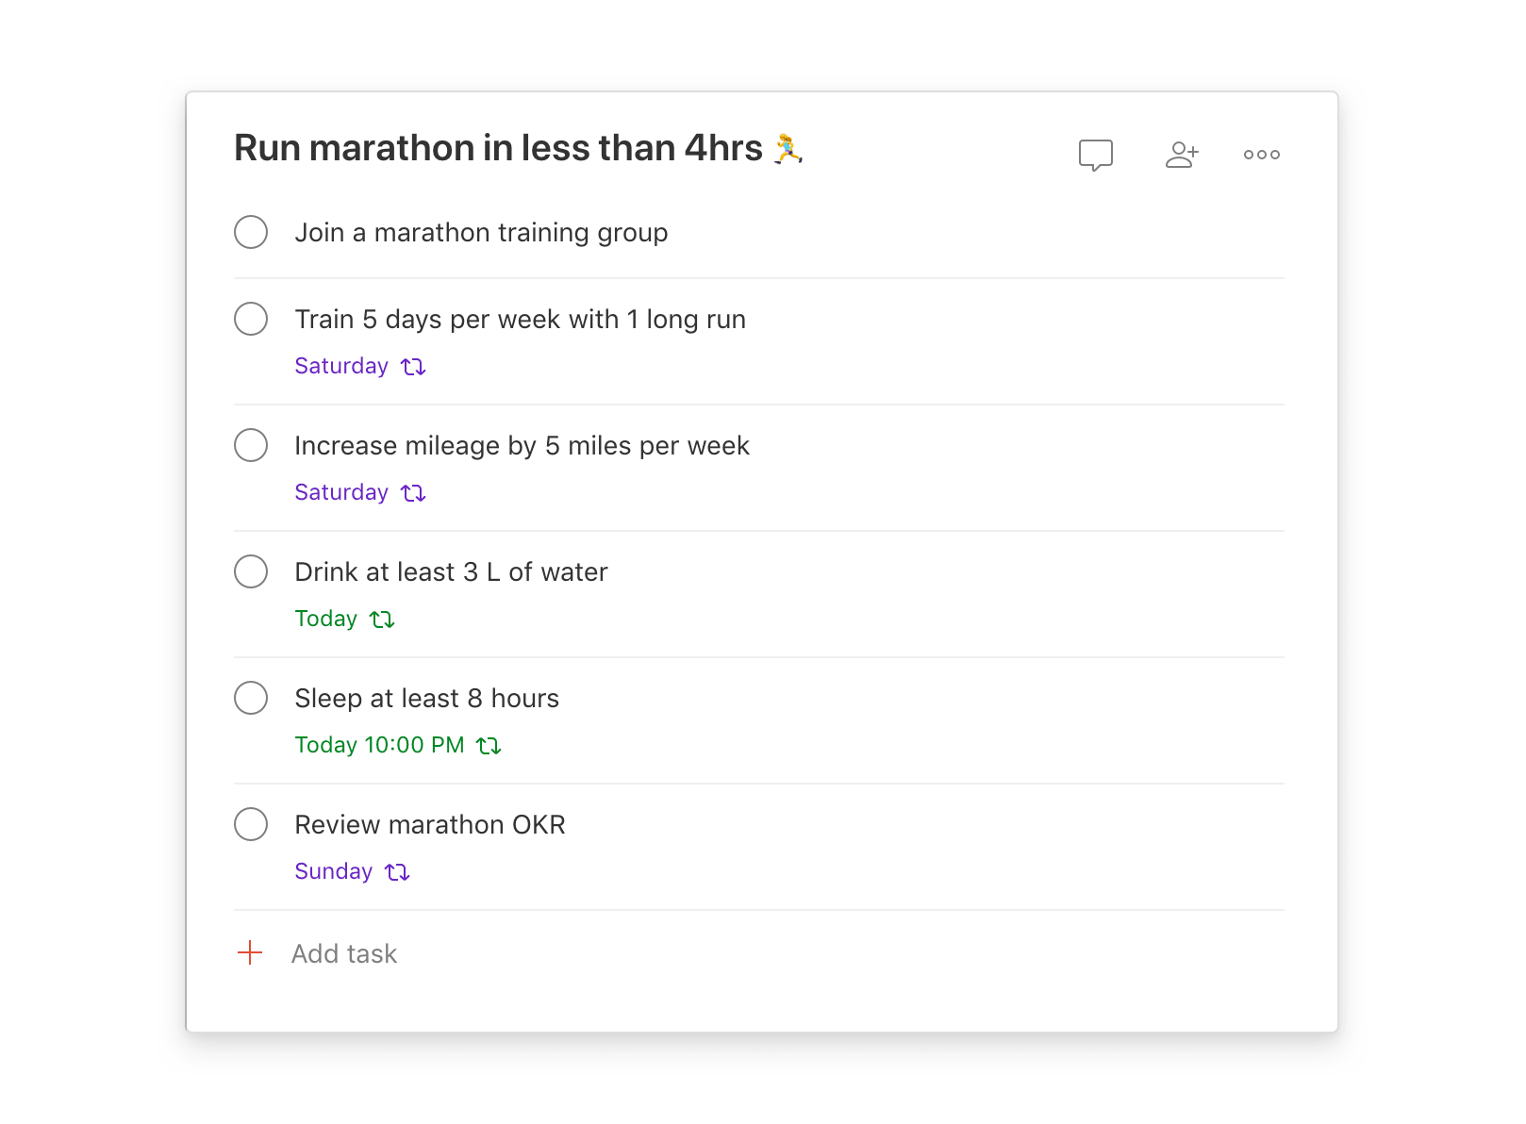The height and width of the screenshot is (1124, 1526).
Task: Open the date picker via Today on Drink water
Action: click(x=325, y=619)
